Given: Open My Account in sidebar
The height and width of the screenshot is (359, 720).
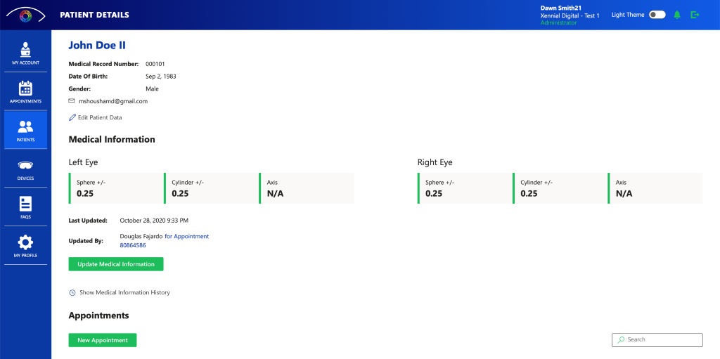Looking at the screenshot, I should click(x=26, y=53).
